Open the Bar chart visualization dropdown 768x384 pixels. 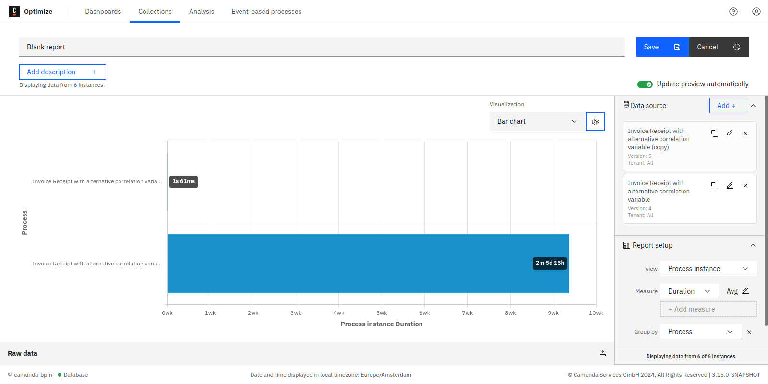tap(537, 121)
